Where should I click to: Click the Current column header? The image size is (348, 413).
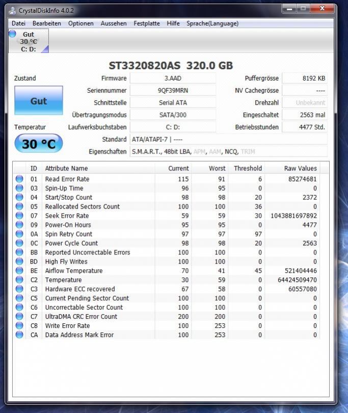pos(173,168)
